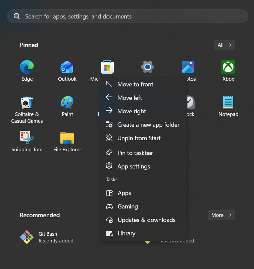The width and height of the screenshot is (254, 269).
Task: Open App settings from context menu
Action: pyautogui.click(x=143, y=166)
